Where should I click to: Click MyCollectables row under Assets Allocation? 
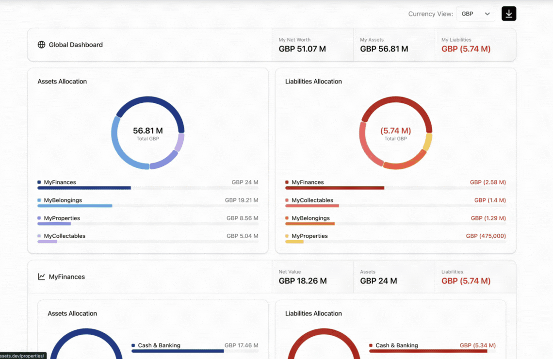[x=148, y=238]
